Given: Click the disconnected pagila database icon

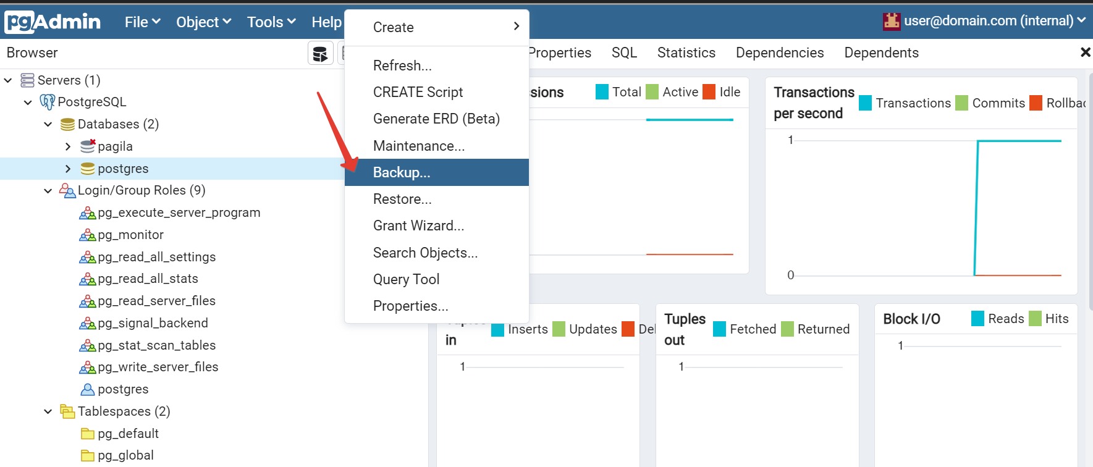Looking at the screenshot, I should click(88, 146).
